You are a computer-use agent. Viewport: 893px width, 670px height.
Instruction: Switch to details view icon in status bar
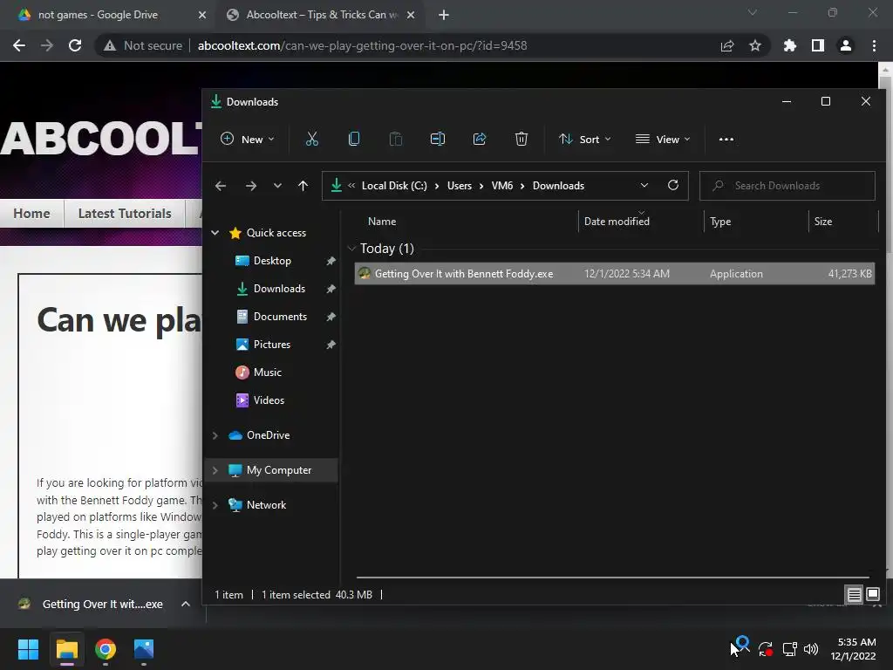pyautogui.click(x=855, y=595)
